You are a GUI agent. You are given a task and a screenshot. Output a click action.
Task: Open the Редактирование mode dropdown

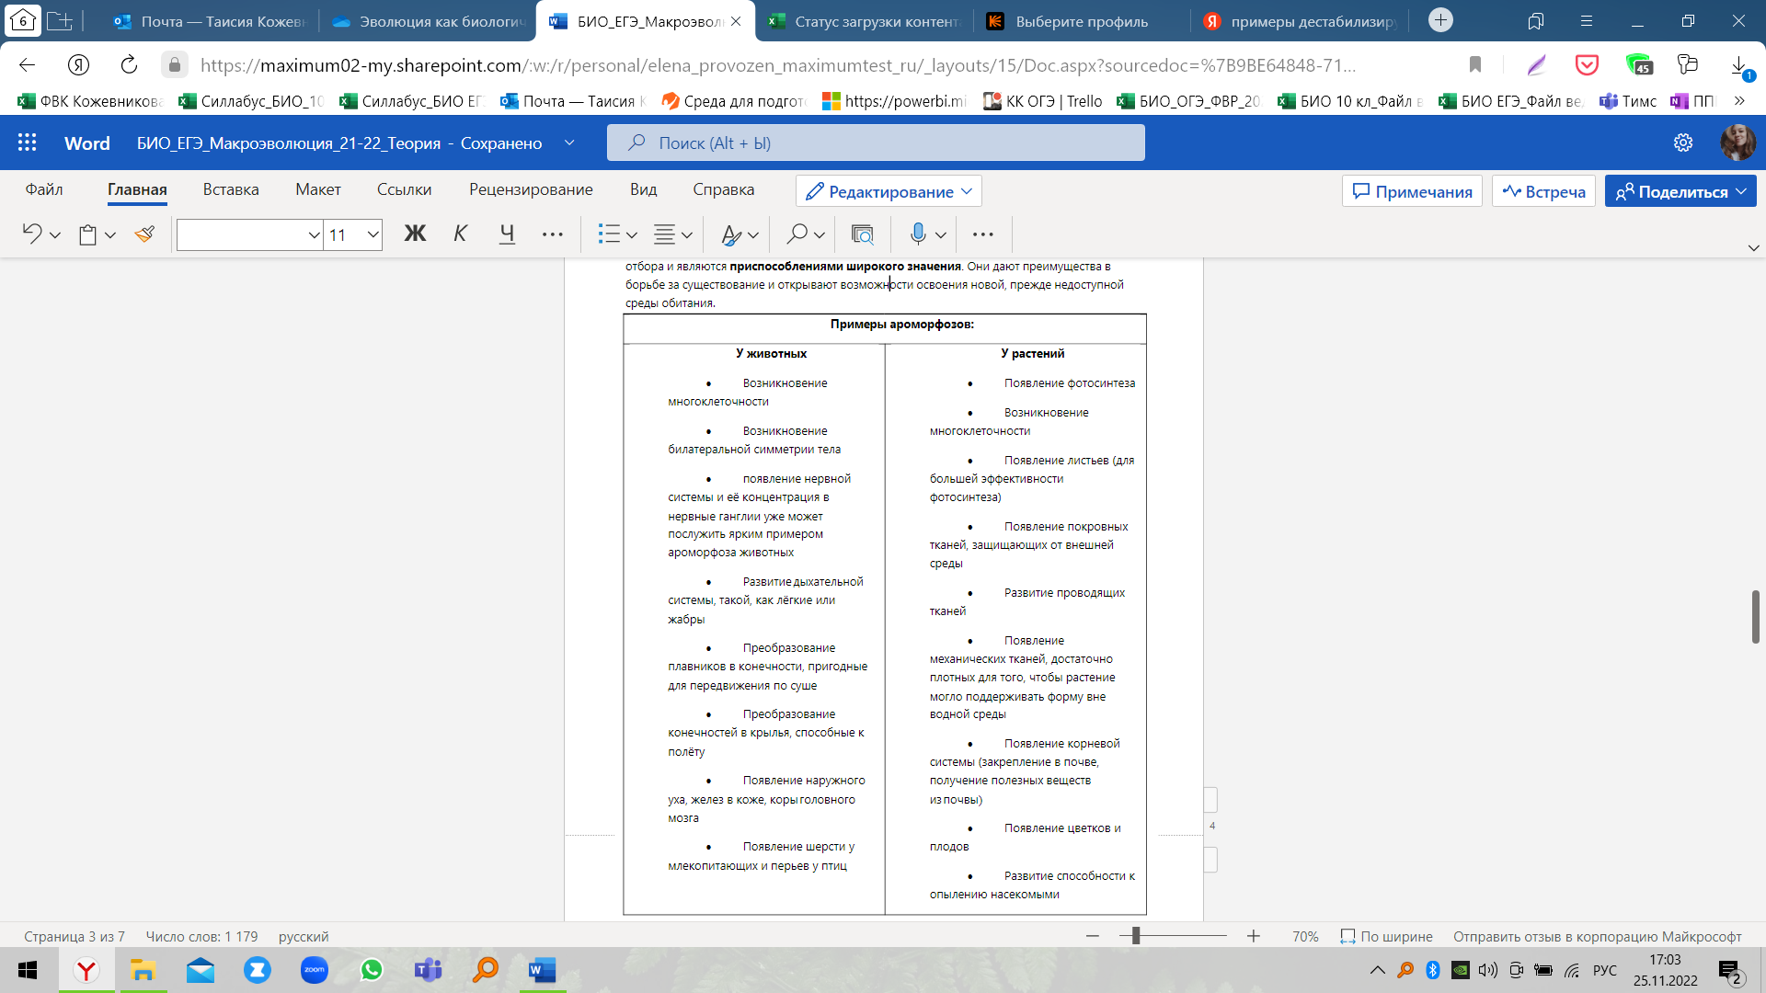(x=889, y=191)
